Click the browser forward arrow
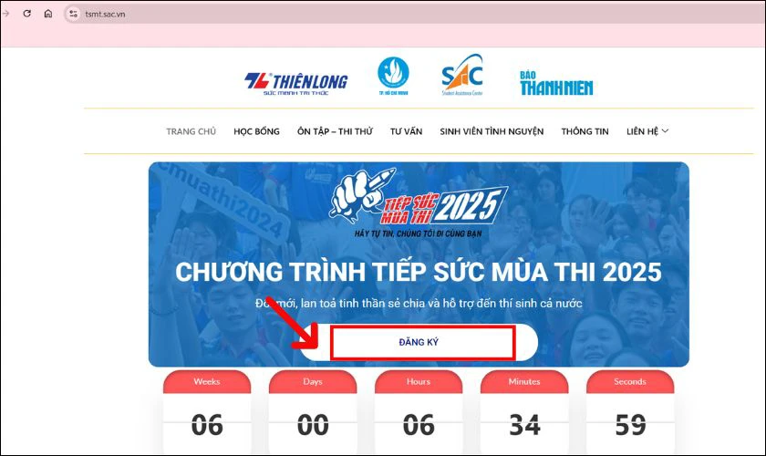 point(5,14)
